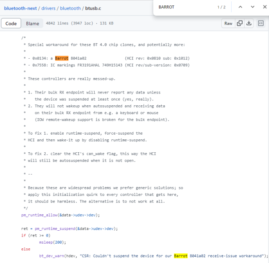The width and height of the screenshot is (269, 263).
Task: Click the '4842 lines (3947 loc)' file info
Action: [x=70, y=23]
